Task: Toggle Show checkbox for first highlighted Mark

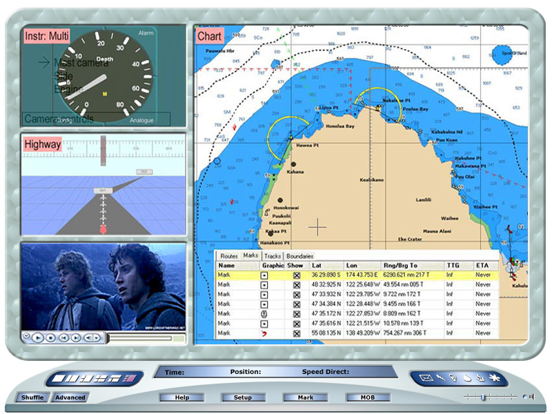Action: [x=297, y=275]
